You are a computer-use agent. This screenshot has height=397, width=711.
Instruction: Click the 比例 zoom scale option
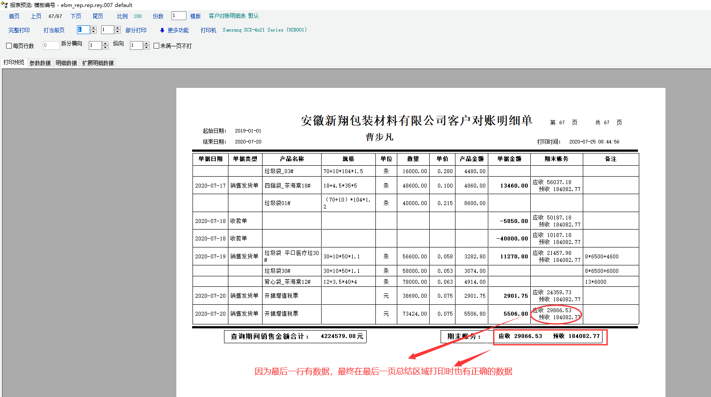(x=122, y=16)
